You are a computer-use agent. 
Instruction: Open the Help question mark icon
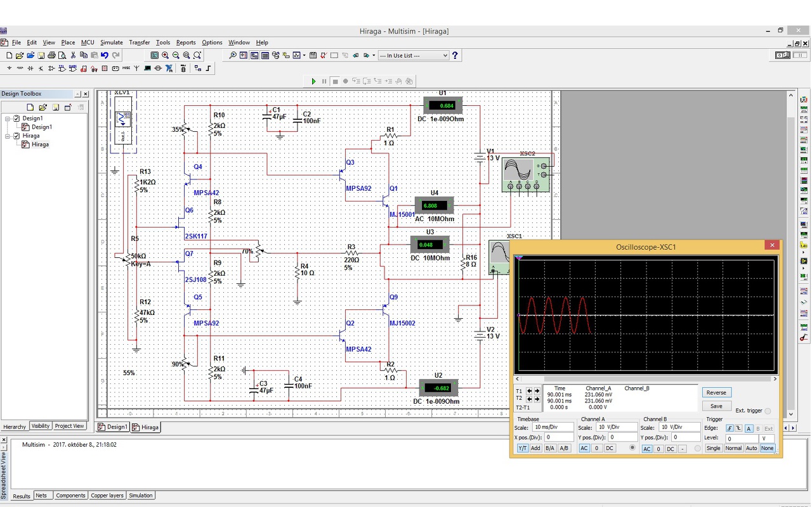(x=455, y=56)
